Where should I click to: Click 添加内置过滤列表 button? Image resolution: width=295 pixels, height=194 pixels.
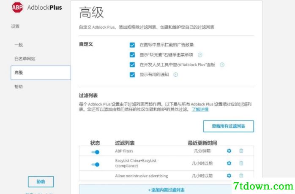pos(167,189)
